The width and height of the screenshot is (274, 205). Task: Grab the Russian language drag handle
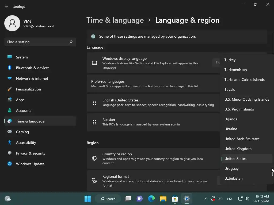click(x=94, y=122)
